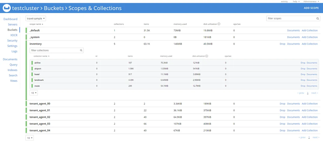Click the landmark items 4.49K value
This screenshot has height=142, width=323.
tap(131, 80)
